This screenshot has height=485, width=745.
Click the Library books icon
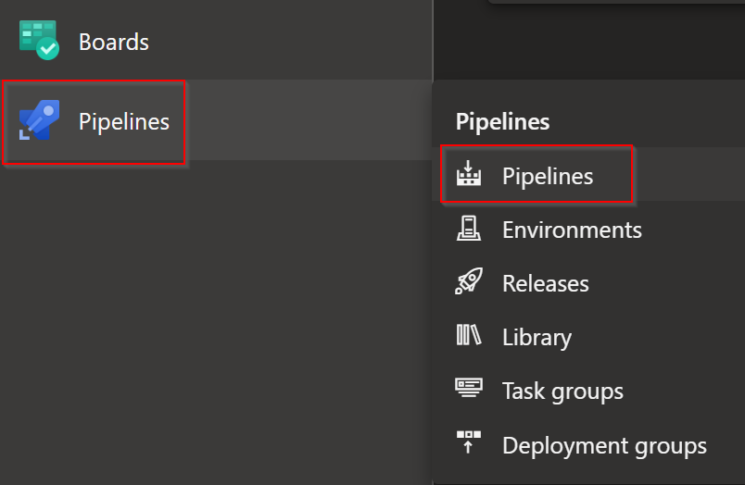click(x=469, y=335)
